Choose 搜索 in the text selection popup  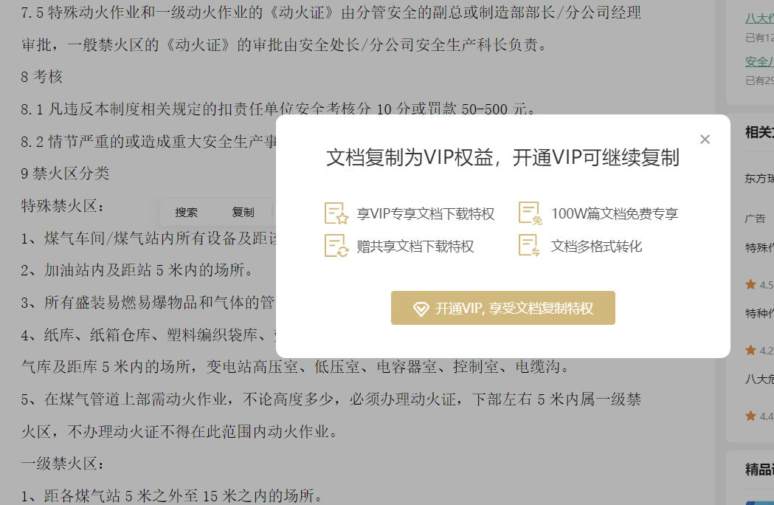click(x=186, y=212)
